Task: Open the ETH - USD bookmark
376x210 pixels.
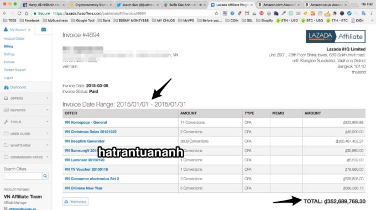Action: click(x=288, y=20)
